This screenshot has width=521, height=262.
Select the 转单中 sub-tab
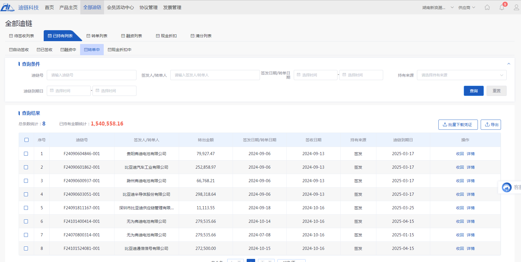(x=92, y=50)
